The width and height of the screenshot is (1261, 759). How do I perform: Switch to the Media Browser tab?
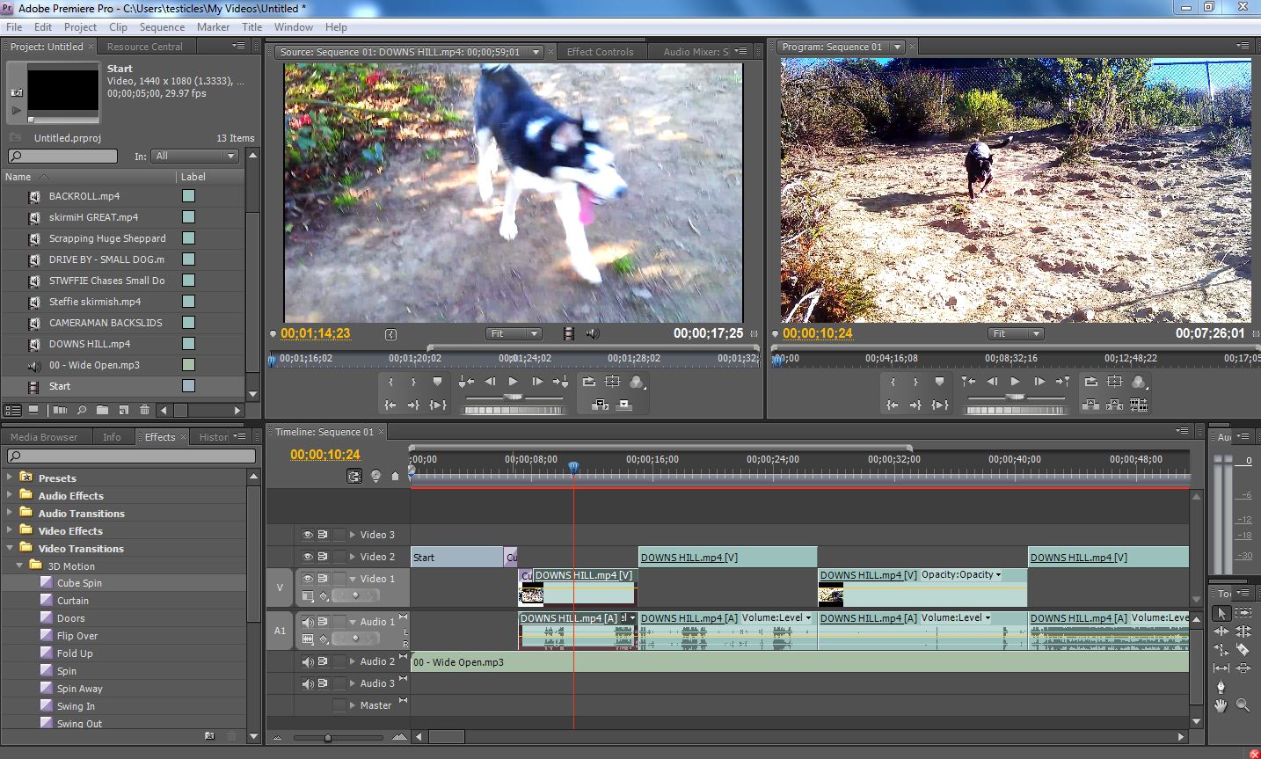[x=44, y=437]
